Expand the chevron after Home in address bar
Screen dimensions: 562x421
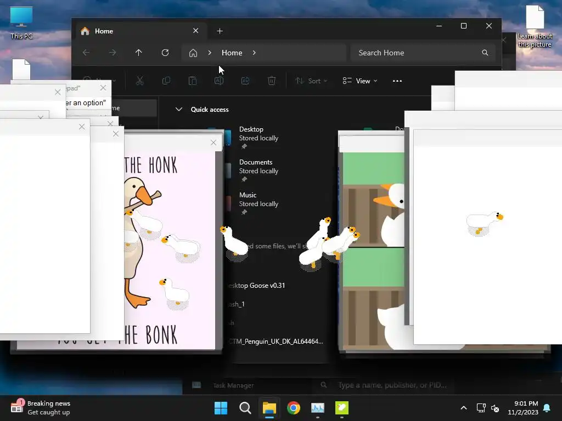[x=254, y=53]
